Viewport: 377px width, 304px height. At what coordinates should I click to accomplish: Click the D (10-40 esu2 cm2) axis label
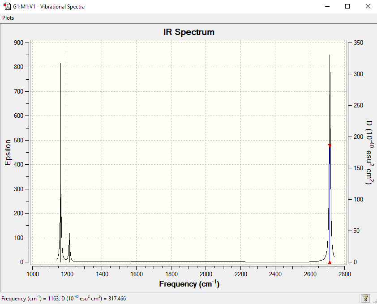tap(370, 153)
